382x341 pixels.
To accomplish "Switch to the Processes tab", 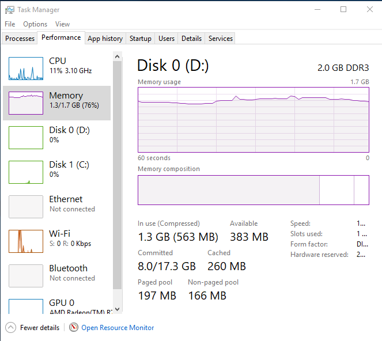I will pos(20,39).
